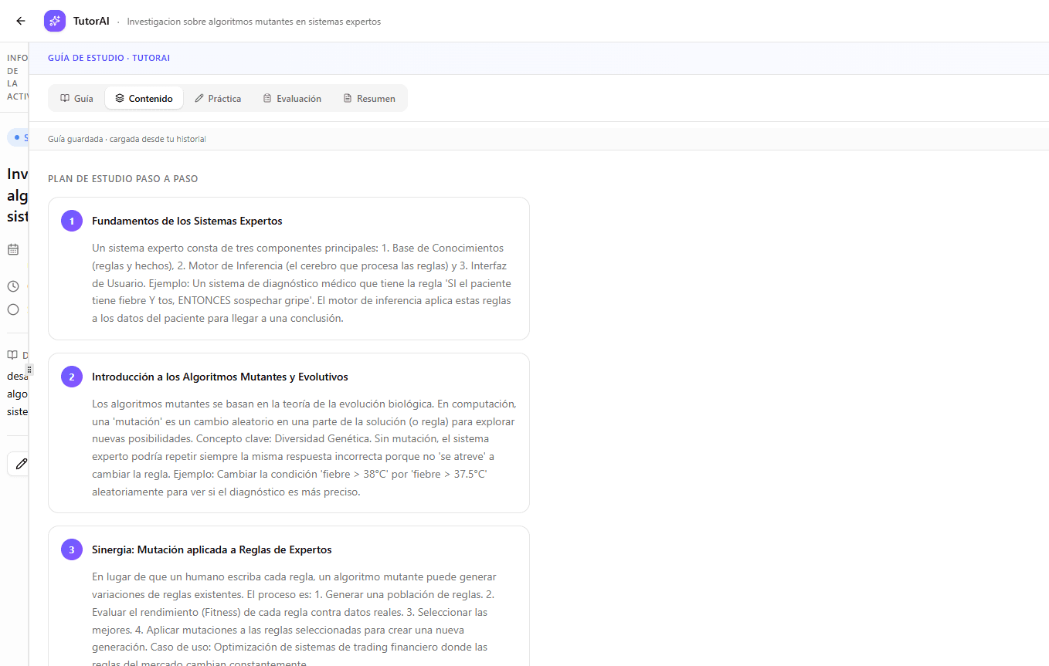1049x666 pixels.
Task: Click the header title 'Investigacion sobre algoritmos mutantes'
Action: click(254, 22)
